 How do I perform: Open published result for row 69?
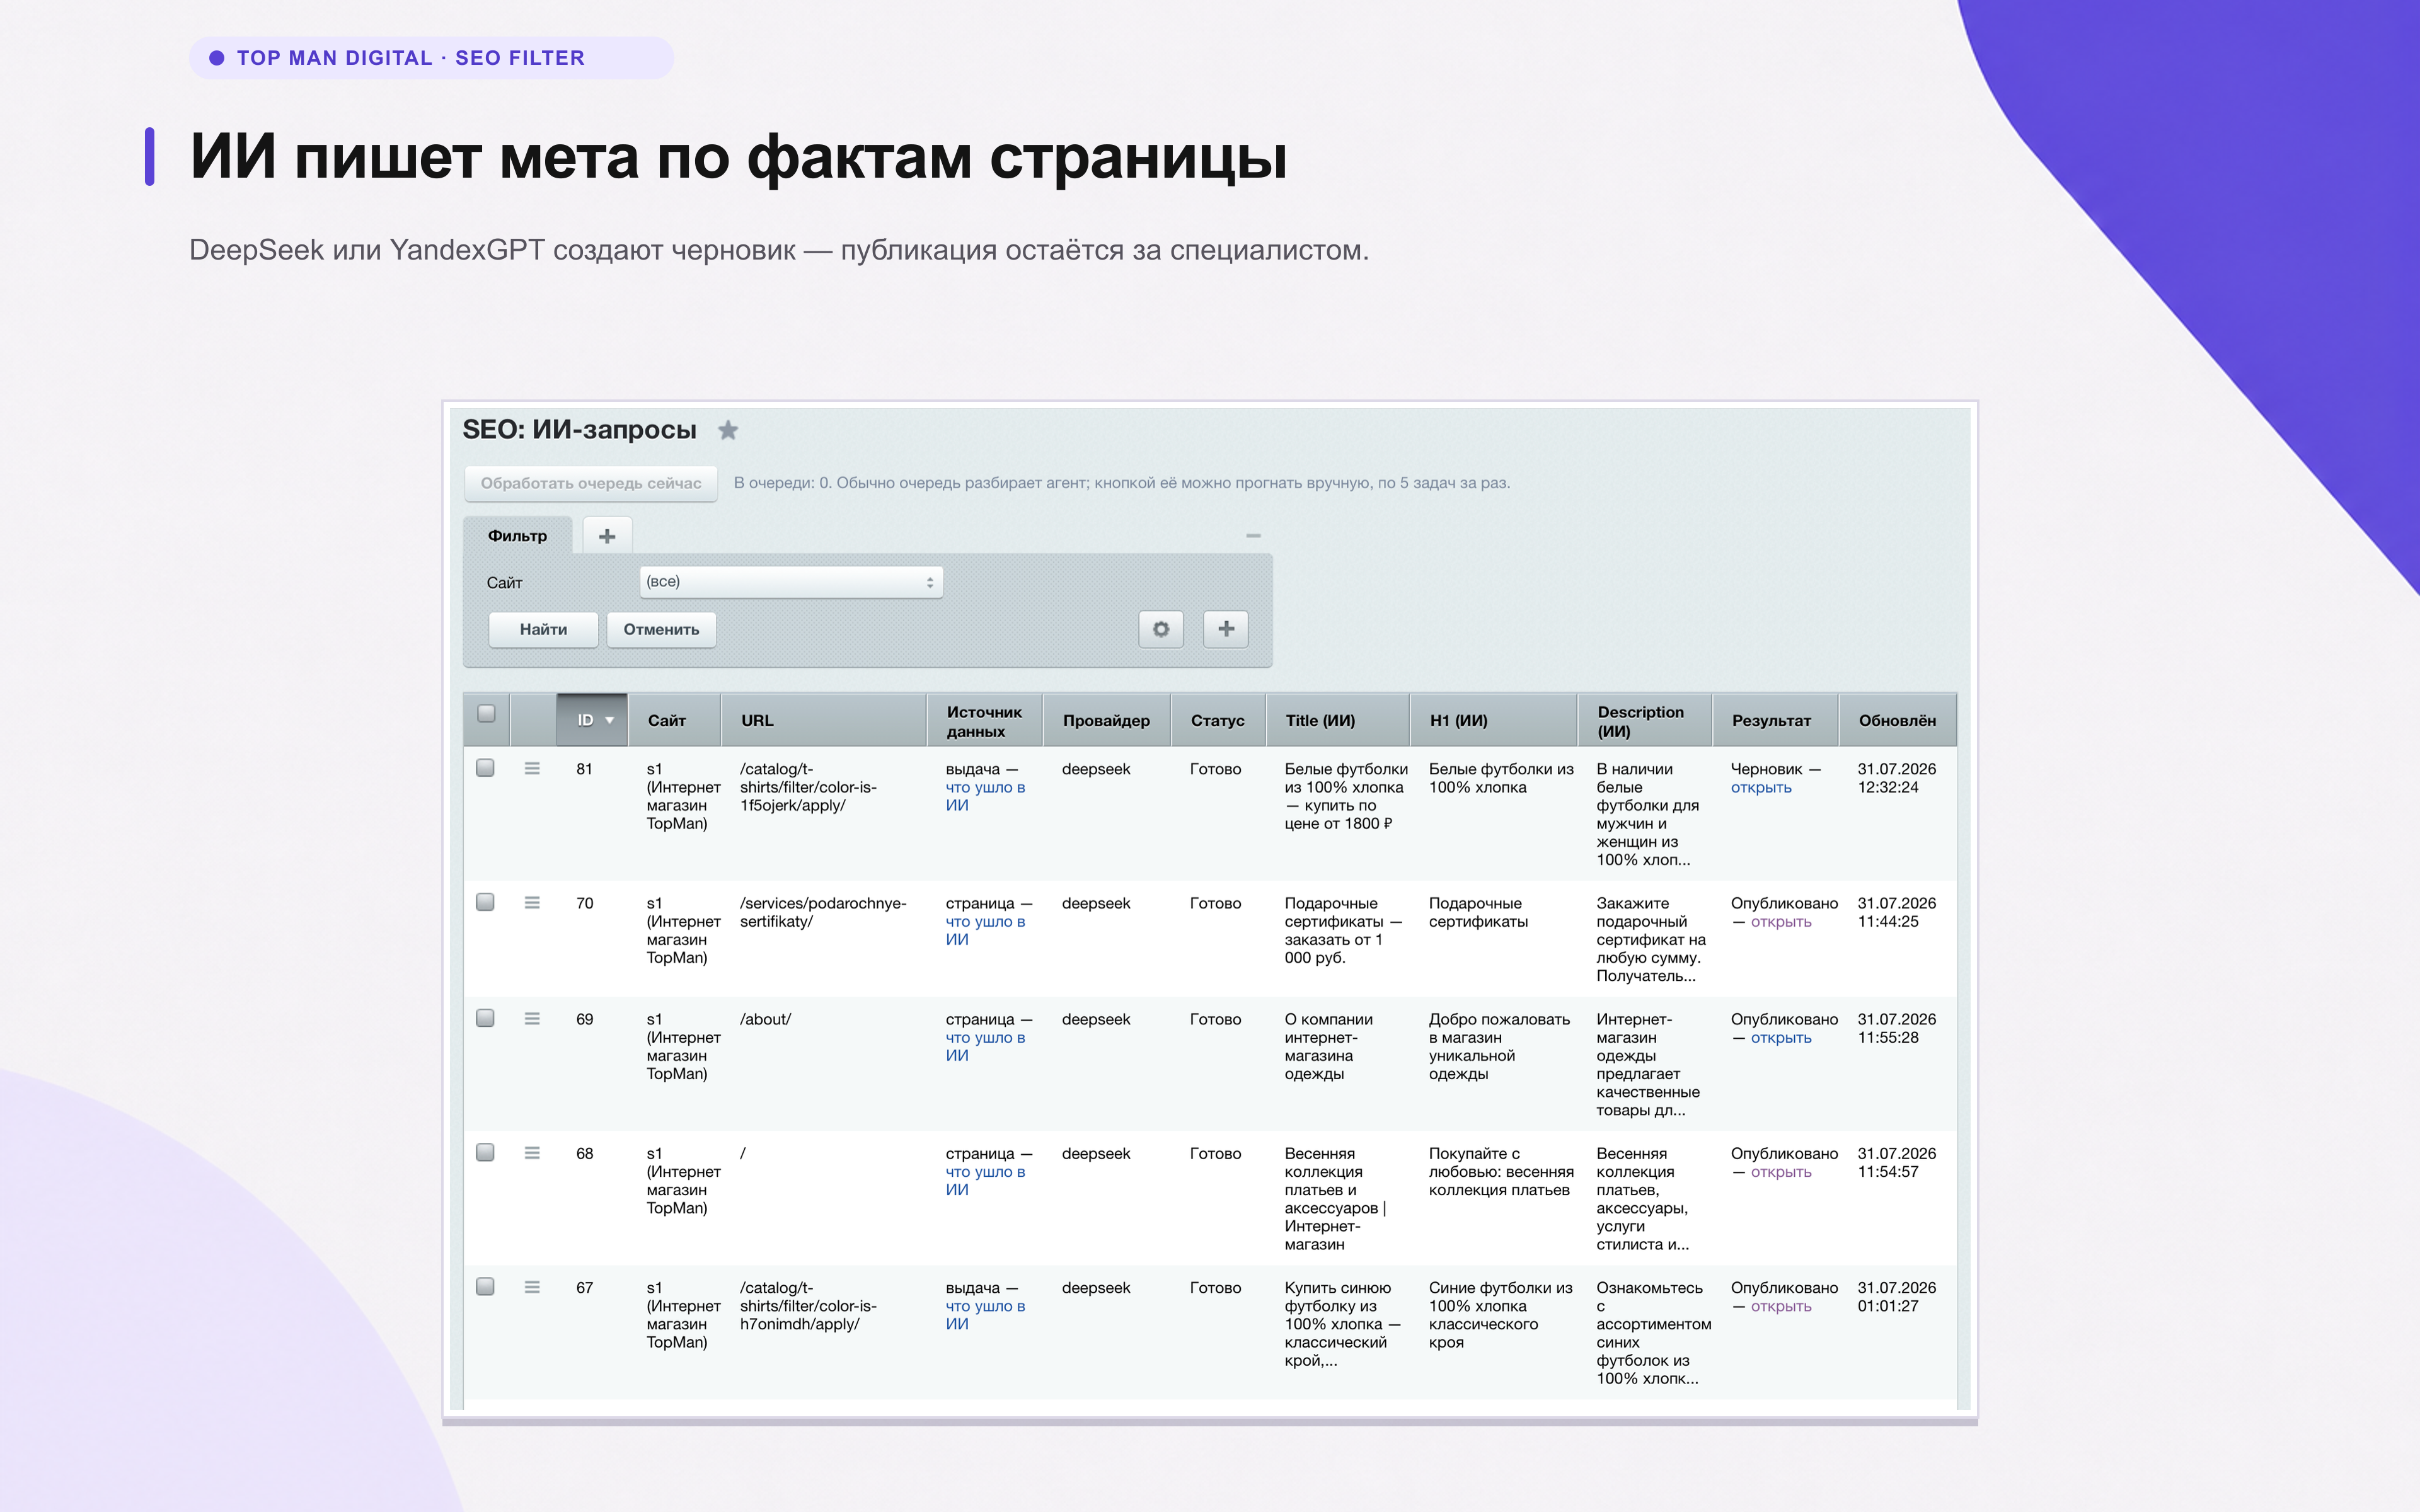[x=1781, y=1038]
